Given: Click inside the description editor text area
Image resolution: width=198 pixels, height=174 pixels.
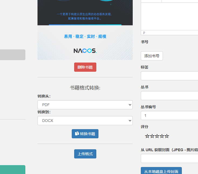Looking at the screenshot, I should coord(169,16).
